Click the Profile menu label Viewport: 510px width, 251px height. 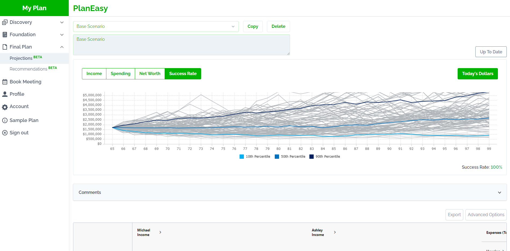pos(17,94)
